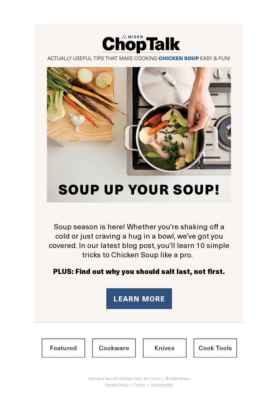Click the blue CHICKEN SOUP tagline text

[x=179, y=58]
